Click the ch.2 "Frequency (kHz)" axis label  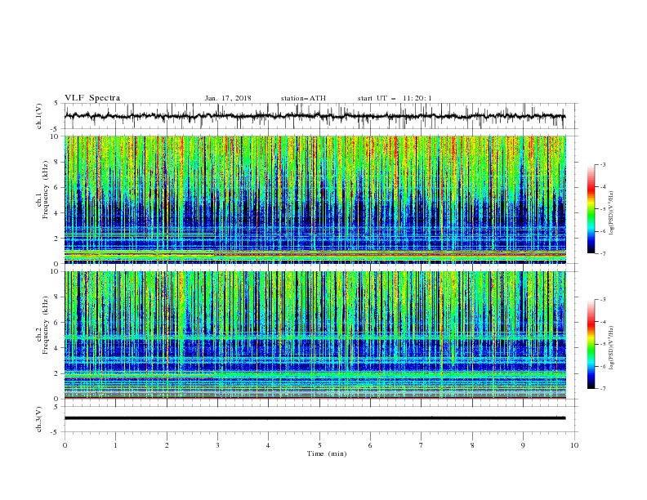pos(46,325)
